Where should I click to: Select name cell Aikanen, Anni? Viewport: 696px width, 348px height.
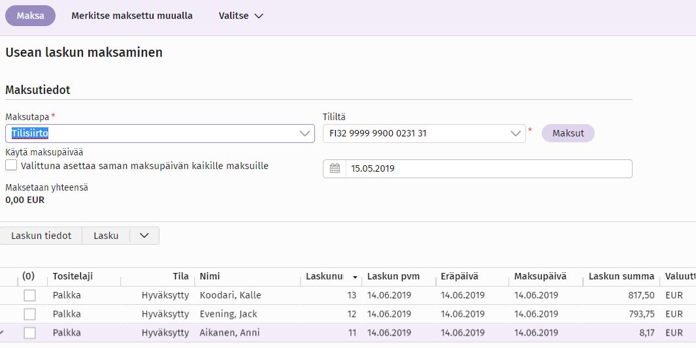[x=229, y=333]
